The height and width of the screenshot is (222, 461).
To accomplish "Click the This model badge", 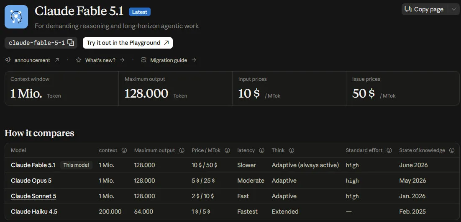I will (76, 165).
